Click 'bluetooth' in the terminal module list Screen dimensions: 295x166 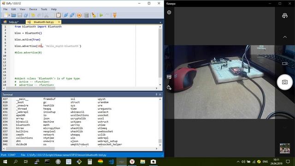(x=23, y=125)
